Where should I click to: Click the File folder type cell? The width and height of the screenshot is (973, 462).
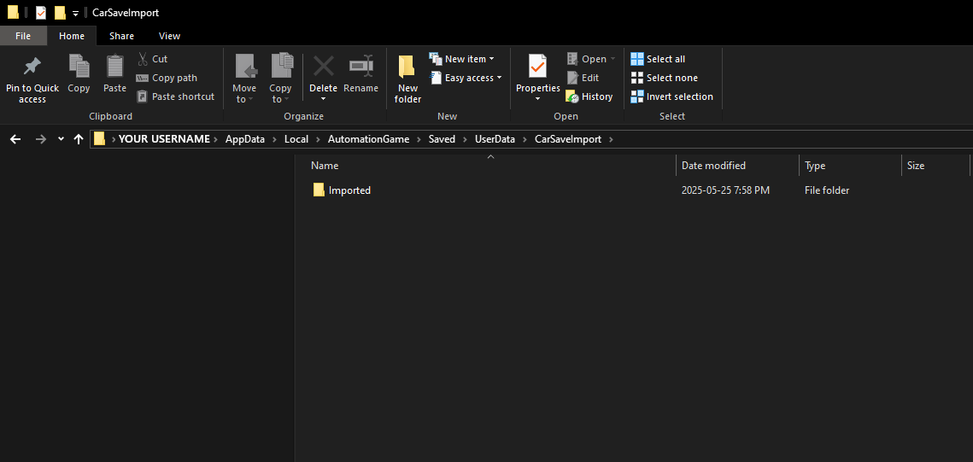pyautogui.click(x=827, y=190)
